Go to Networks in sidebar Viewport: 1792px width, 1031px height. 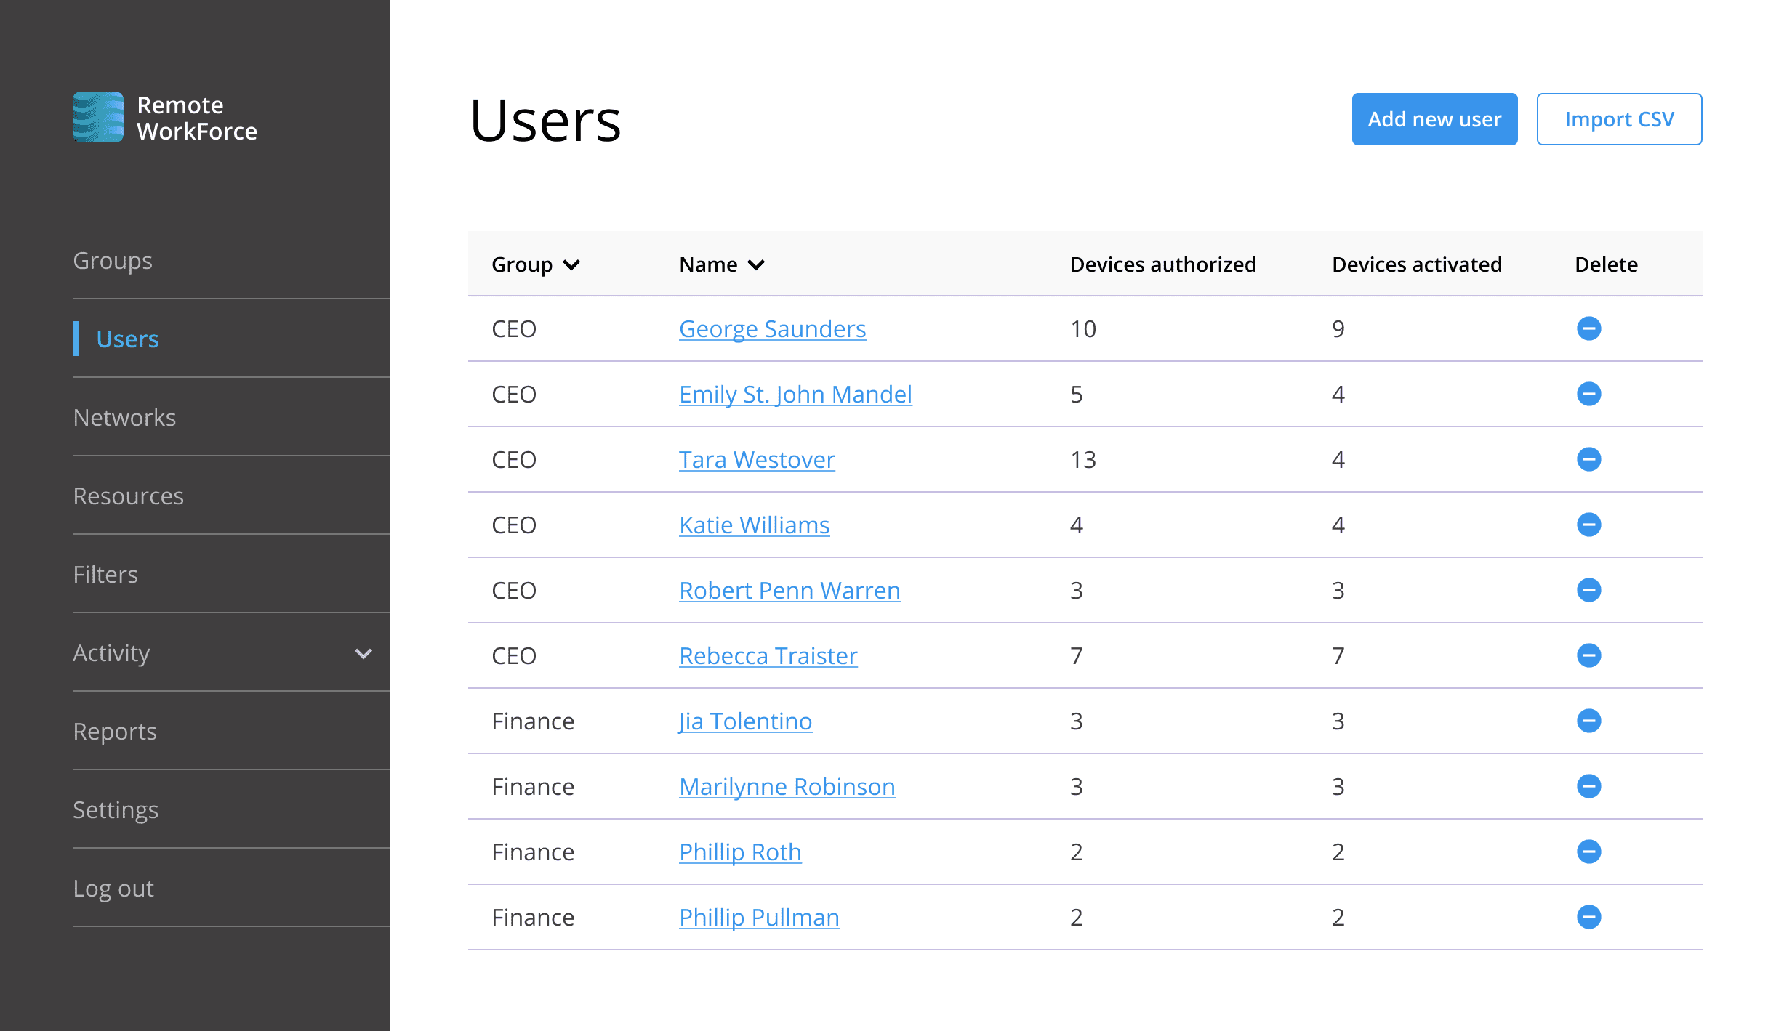pyautogui.click(x=124, y=417)
